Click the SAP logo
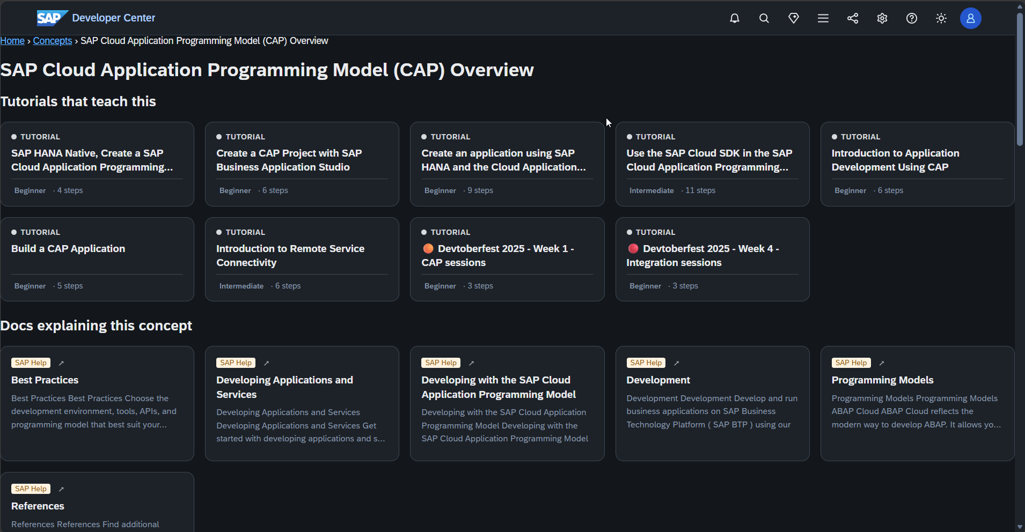Screen dimensions: 1025x532 [52, 18]
